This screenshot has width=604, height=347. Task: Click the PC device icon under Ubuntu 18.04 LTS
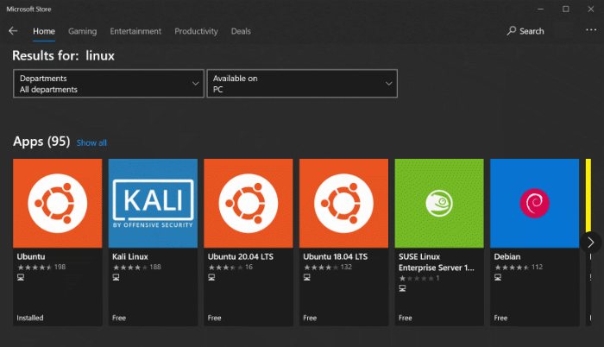pos(306,277)
